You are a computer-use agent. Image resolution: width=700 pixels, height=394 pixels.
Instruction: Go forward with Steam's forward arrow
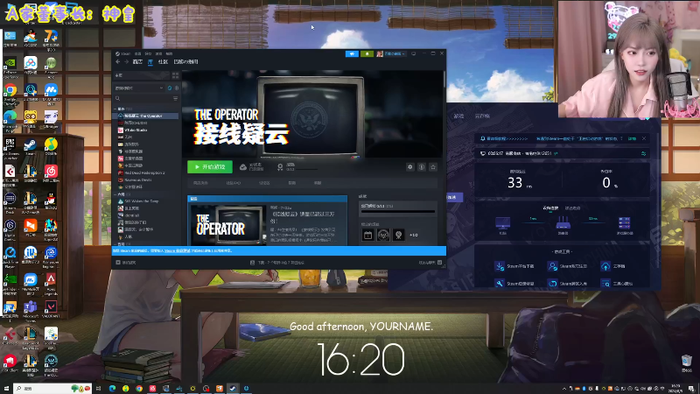[x=126, y=61]
